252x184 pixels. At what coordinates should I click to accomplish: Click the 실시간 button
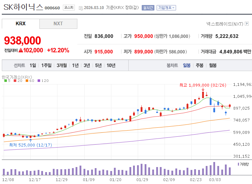point(148,8)
